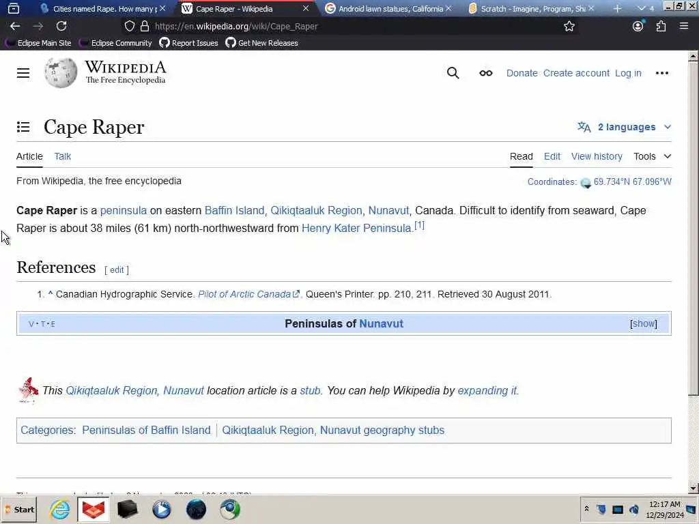Switch to the Talk tab

pyautogui.click(x=62, y=156)
